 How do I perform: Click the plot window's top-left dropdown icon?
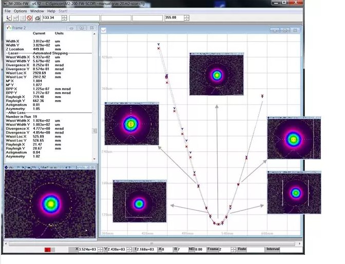click(104, 30)
